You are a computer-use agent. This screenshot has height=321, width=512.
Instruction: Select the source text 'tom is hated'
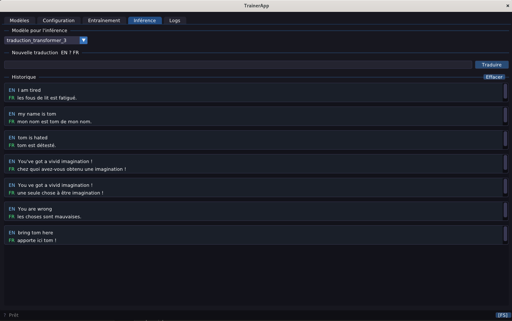33,138
